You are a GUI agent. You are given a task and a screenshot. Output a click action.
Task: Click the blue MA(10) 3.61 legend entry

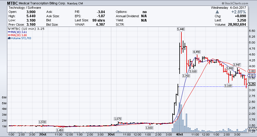pyautogui.click(x=18, y=32)
